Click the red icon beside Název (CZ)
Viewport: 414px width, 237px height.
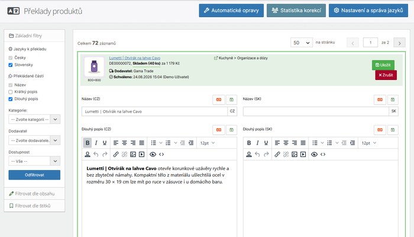coord(219,100)
